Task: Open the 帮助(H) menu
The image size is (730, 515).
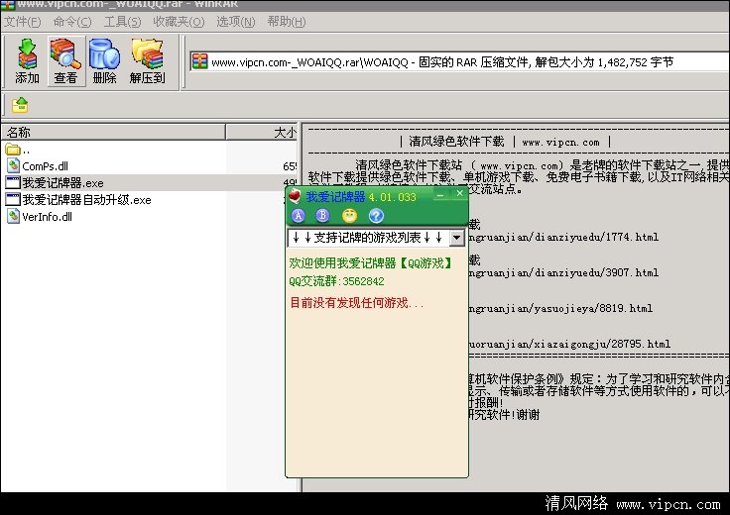Action: (x=286, y=21)
